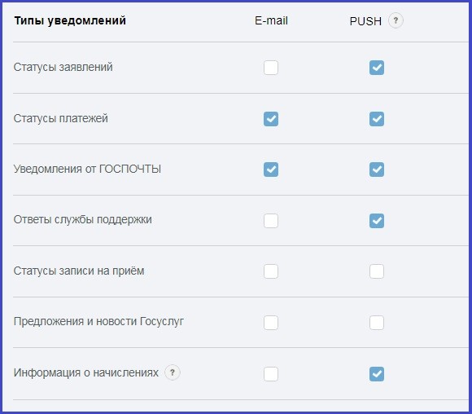The height and width of the screenshot is (414, 472).
Task: Check E-mail for Информация о начислениях
Action: point(271,374)
